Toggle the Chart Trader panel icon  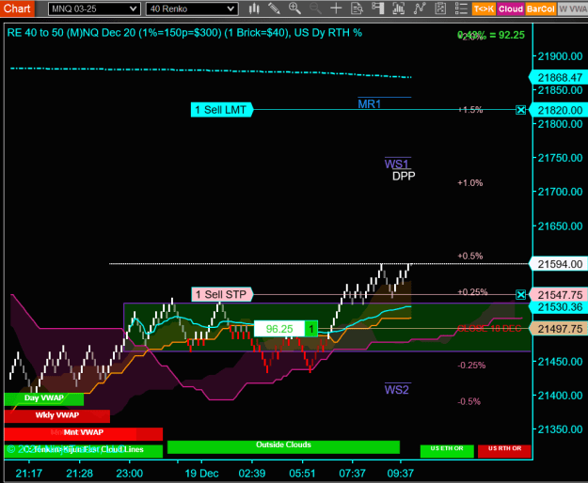[378, 8]
